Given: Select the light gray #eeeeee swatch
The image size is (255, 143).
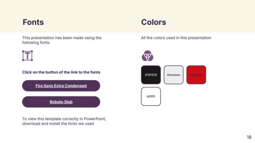Looking at the screenshot, I should click(173, 75).
